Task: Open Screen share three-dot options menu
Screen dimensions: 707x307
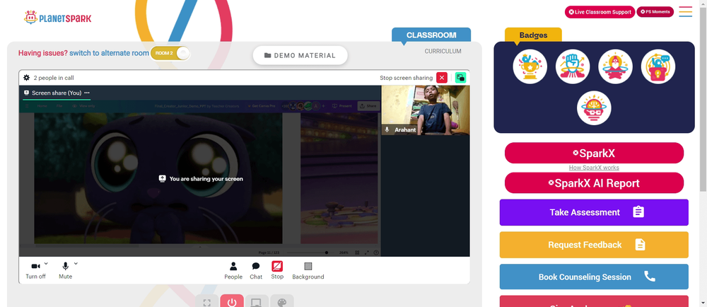Action: point(87,93)
